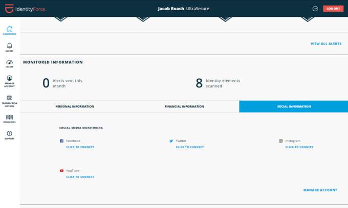Viewport: 348px width, 208px height.
Task: Open Alerts bell icon in sidebar
Action: [x=9, y=46]
